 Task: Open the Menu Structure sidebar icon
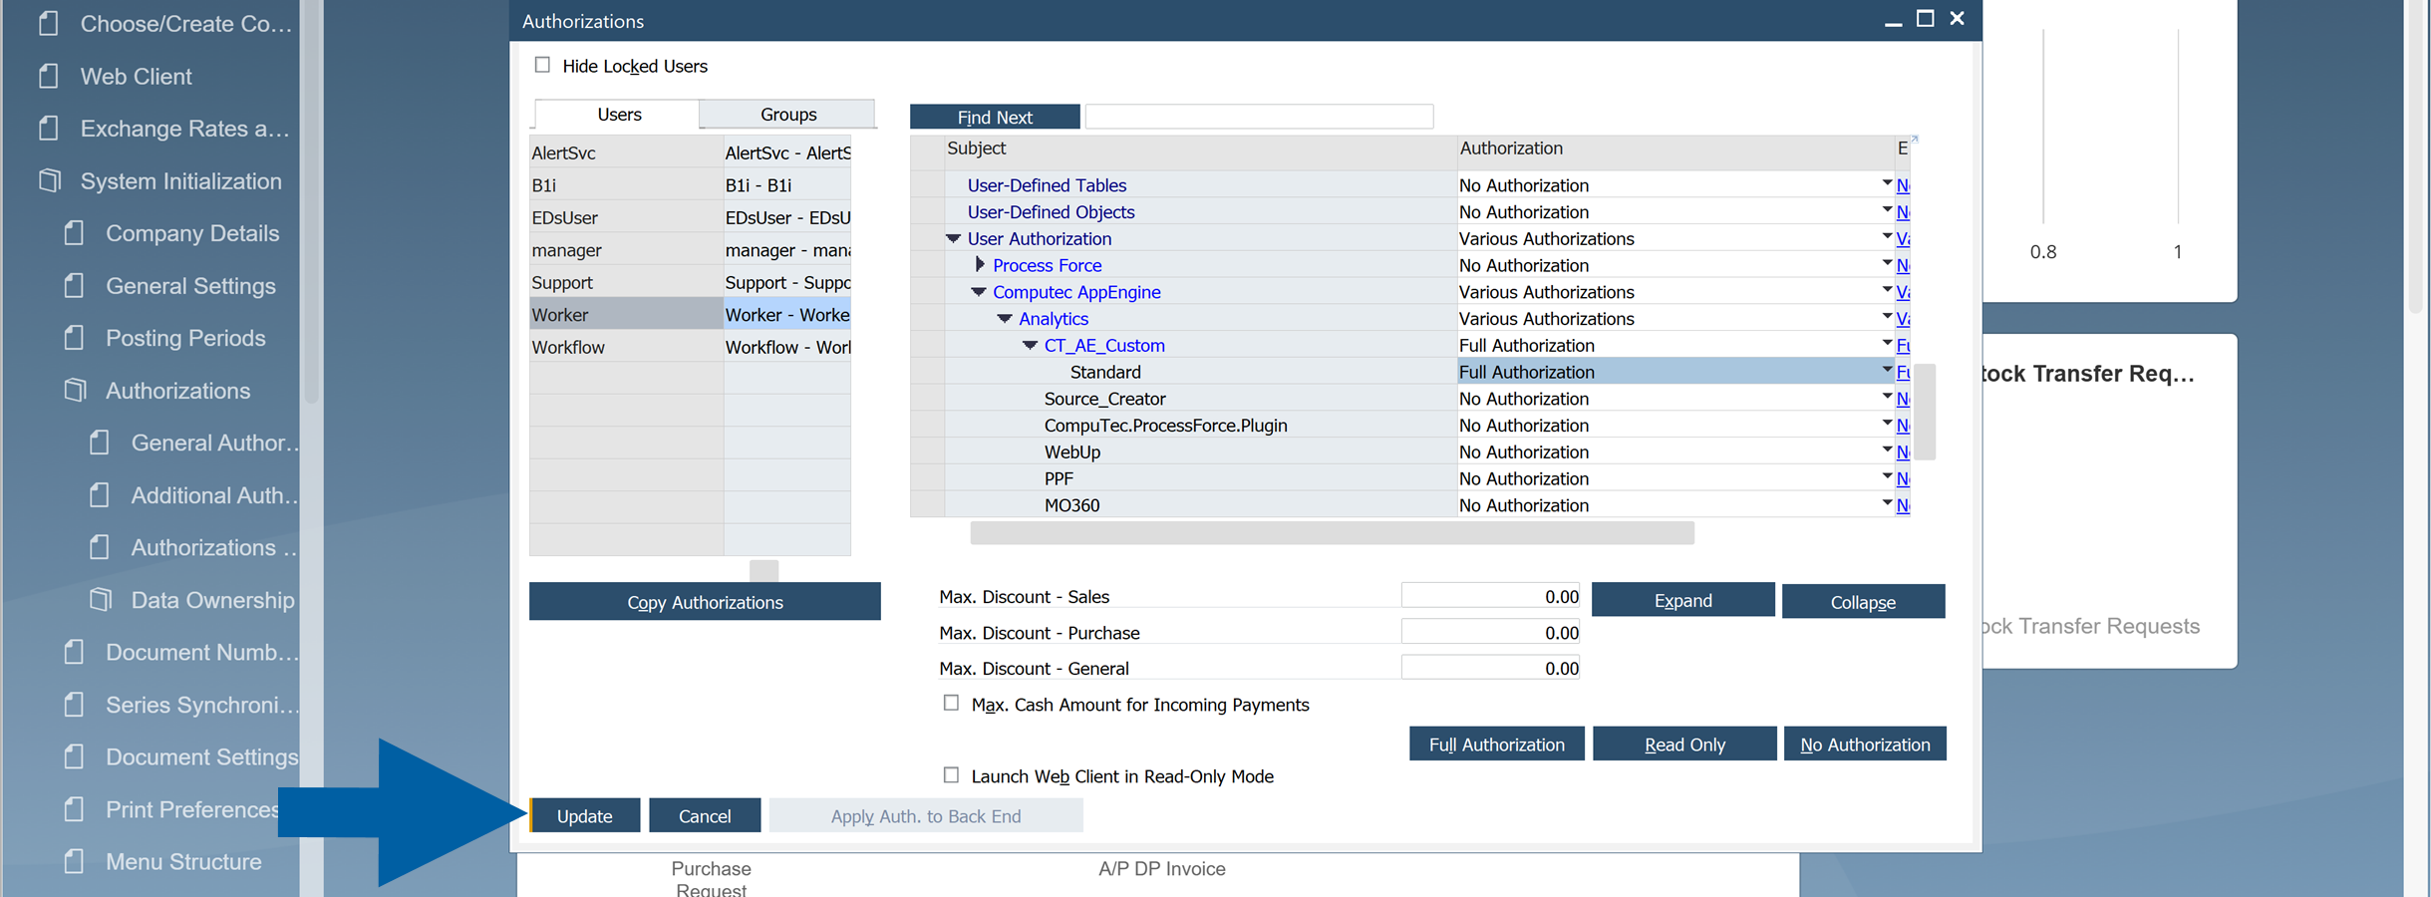coord(74,861)
